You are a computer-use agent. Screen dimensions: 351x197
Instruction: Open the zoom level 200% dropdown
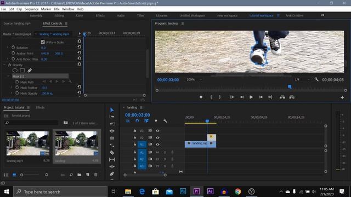[x=194, y=79]
